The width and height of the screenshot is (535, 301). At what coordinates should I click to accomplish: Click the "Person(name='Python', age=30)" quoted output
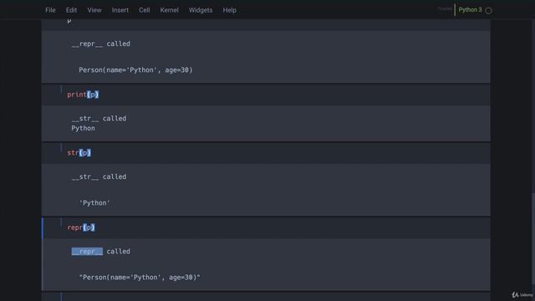(x=140, y=278)
